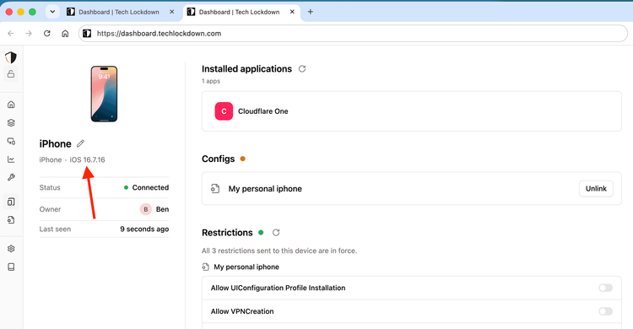Open the settings gear sidebar icon

tap(11, 249)
